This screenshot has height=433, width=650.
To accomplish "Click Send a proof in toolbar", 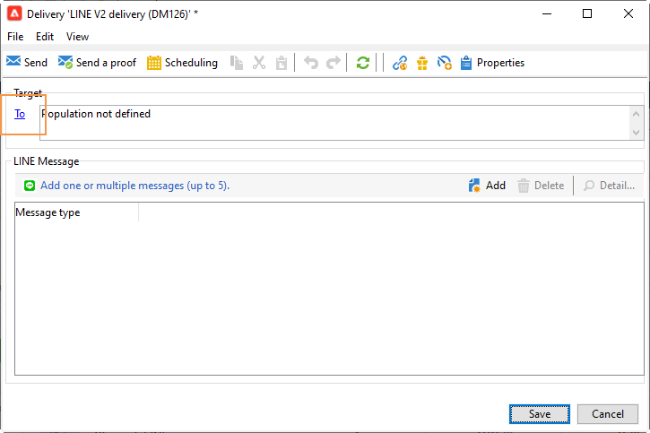I will pyautogui.click(x=98, y=63).
